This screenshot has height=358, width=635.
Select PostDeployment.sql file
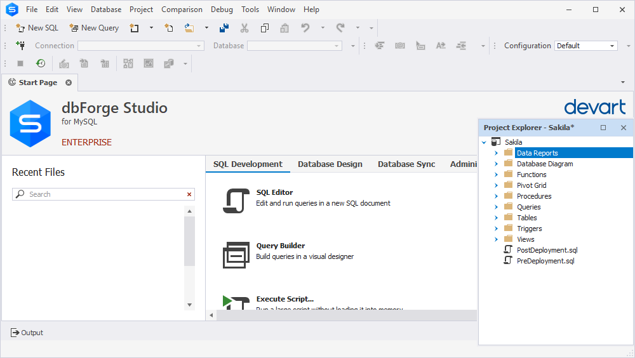547,250
